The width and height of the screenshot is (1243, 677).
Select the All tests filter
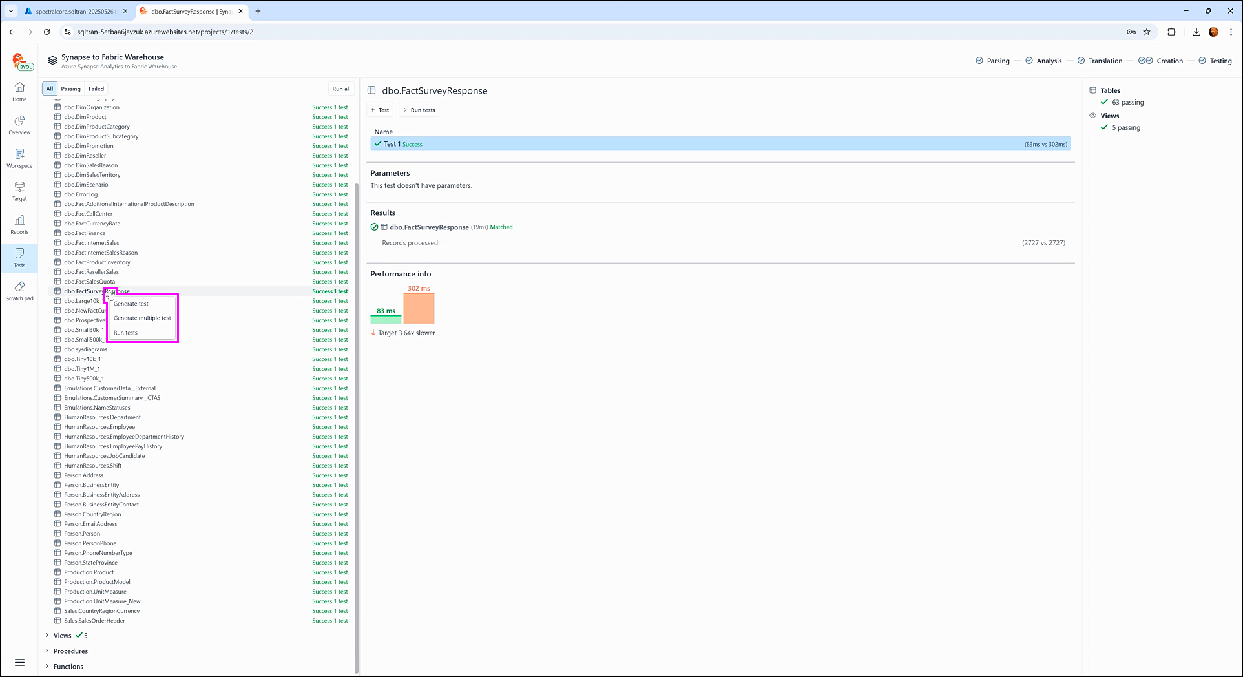(50, 89)
